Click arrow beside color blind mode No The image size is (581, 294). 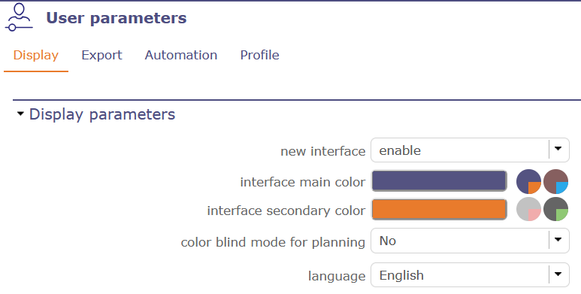[558, 240]
